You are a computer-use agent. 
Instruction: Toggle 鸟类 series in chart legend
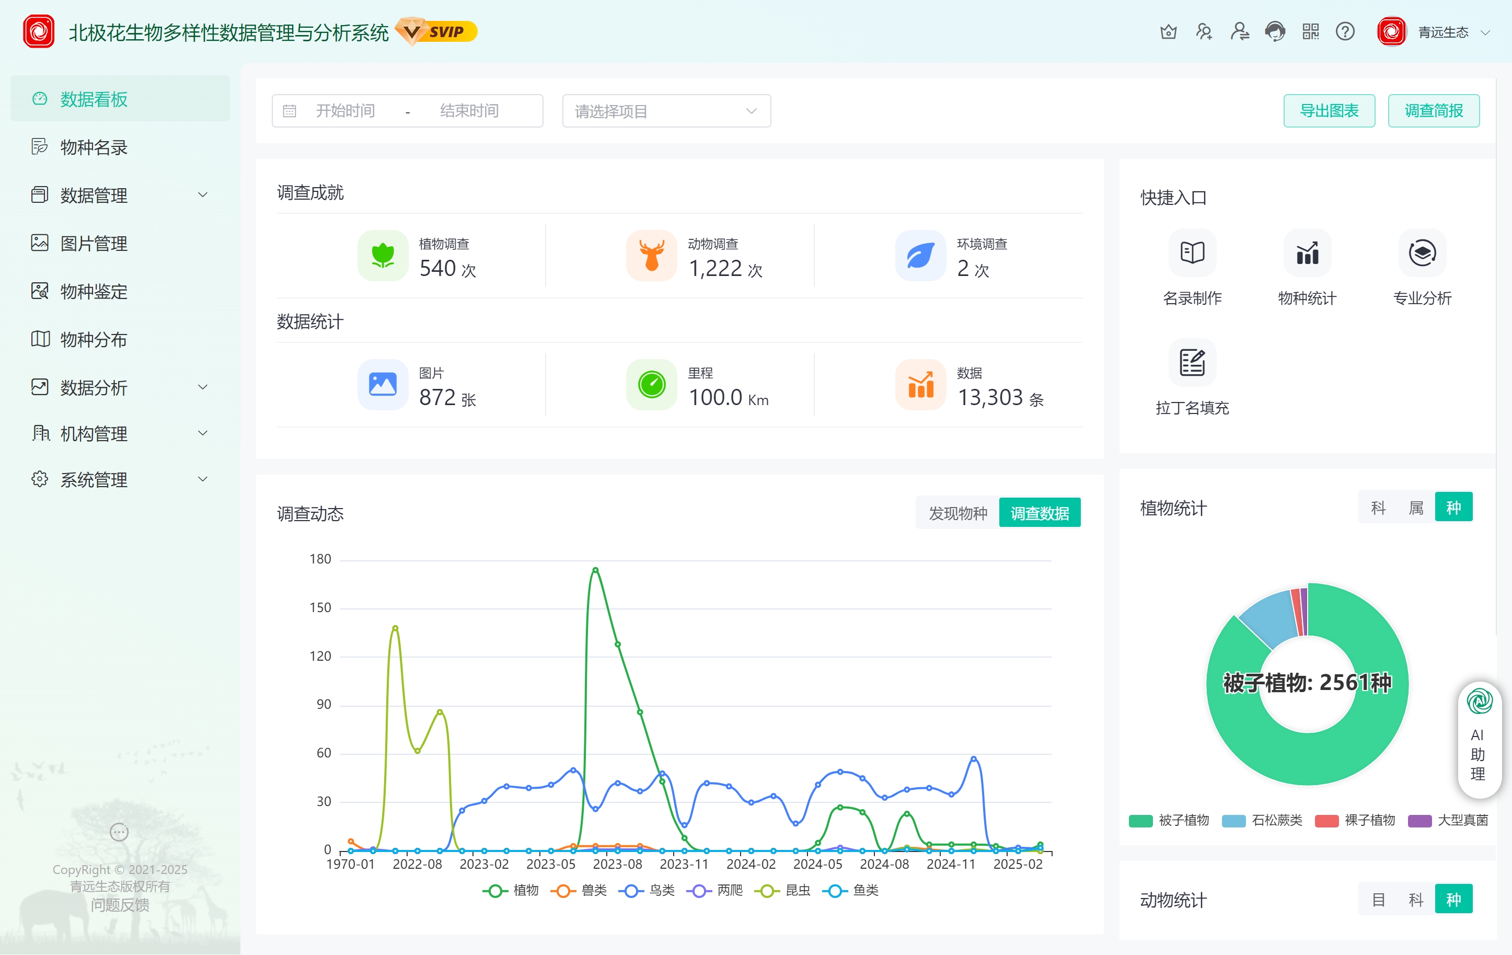click(647, 890)
